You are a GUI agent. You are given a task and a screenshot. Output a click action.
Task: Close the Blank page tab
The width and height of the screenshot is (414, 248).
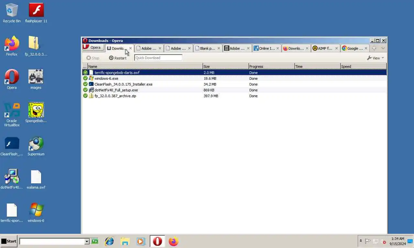(219, 48)
